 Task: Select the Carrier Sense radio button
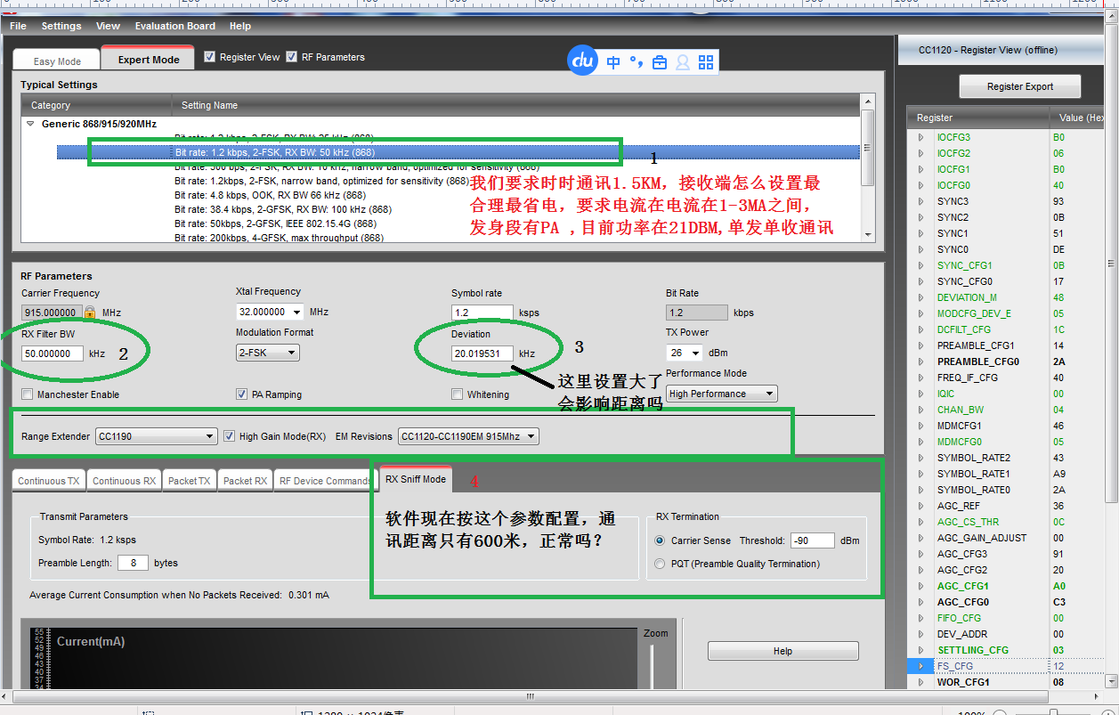[x=660, y=540]
